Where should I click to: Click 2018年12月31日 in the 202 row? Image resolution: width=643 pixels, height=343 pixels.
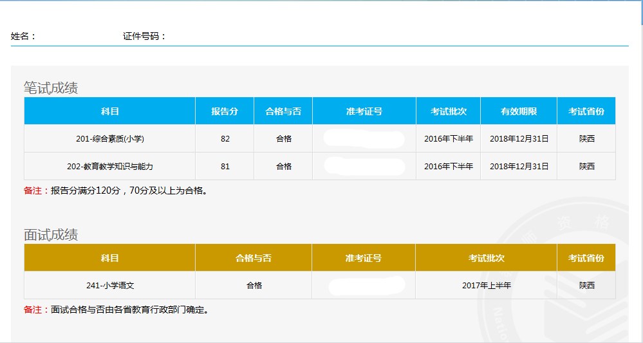coord(519,167)
